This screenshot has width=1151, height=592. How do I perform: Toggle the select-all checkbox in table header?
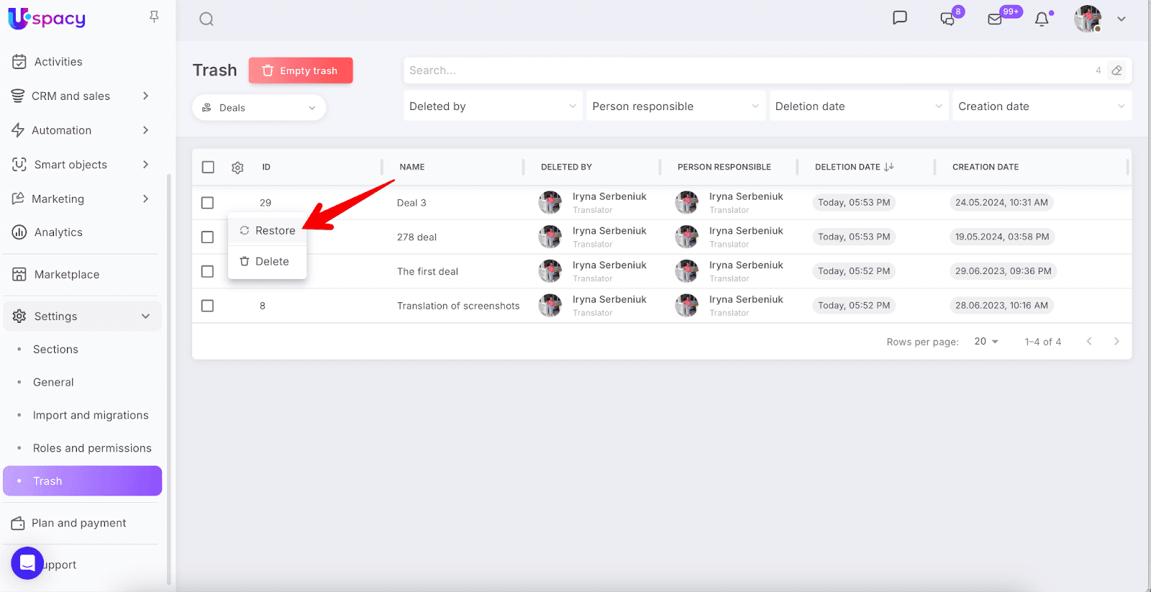[208, 167]
